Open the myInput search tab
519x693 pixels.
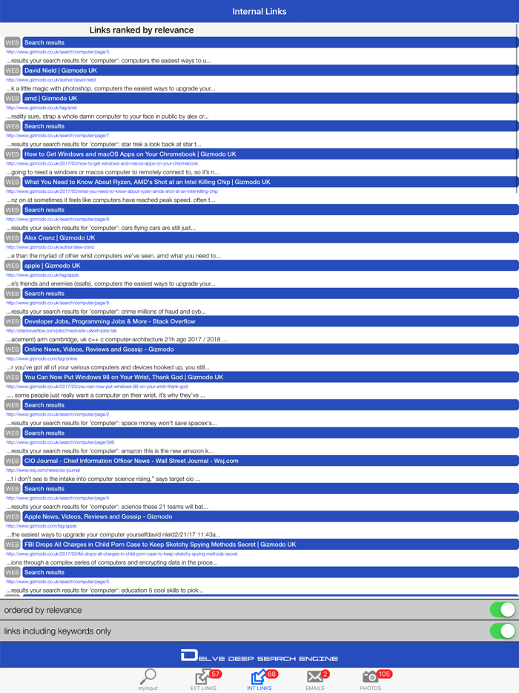pyautogui.click(x=148, y=680)
